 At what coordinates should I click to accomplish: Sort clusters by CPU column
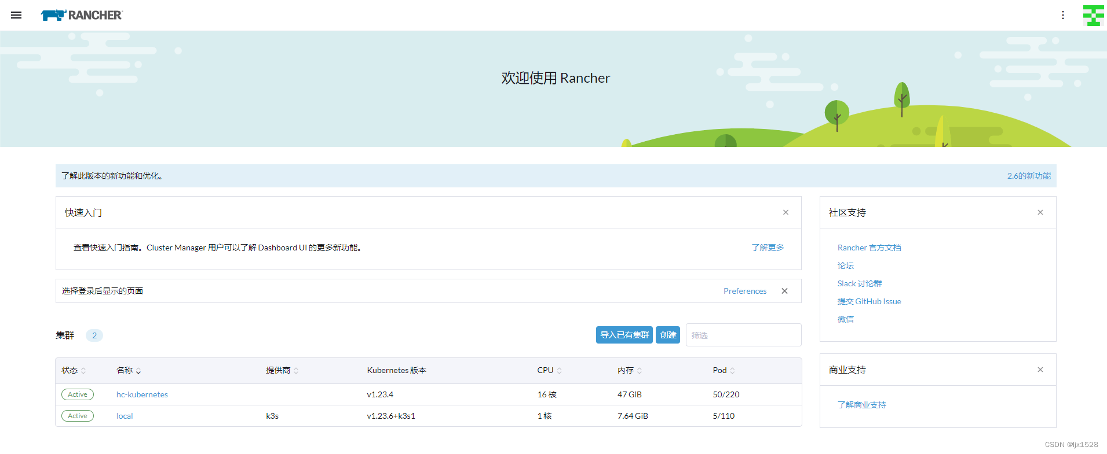549,370
